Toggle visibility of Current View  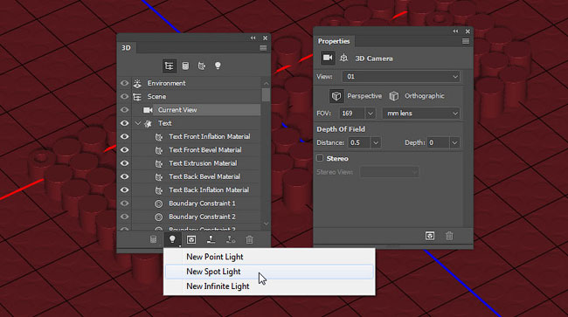(x=124, y=110)
